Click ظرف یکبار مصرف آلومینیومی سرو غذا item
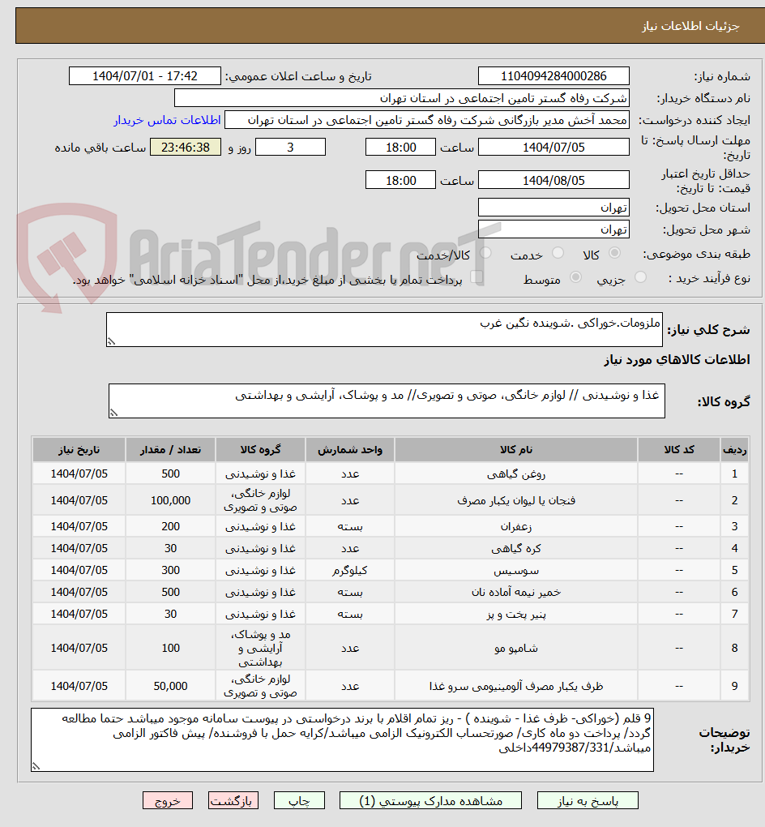The width and height of the screenshot is (765, 827). coord(516,686)
